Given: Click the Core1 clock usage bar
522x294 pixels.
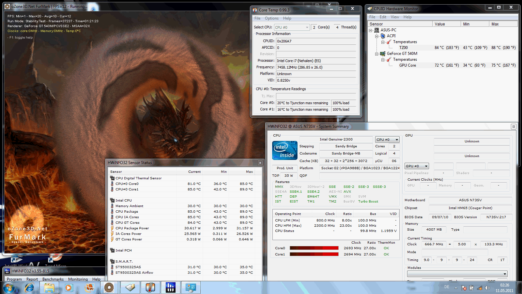Looking at the screenshot, I should [x=314, y=254].
